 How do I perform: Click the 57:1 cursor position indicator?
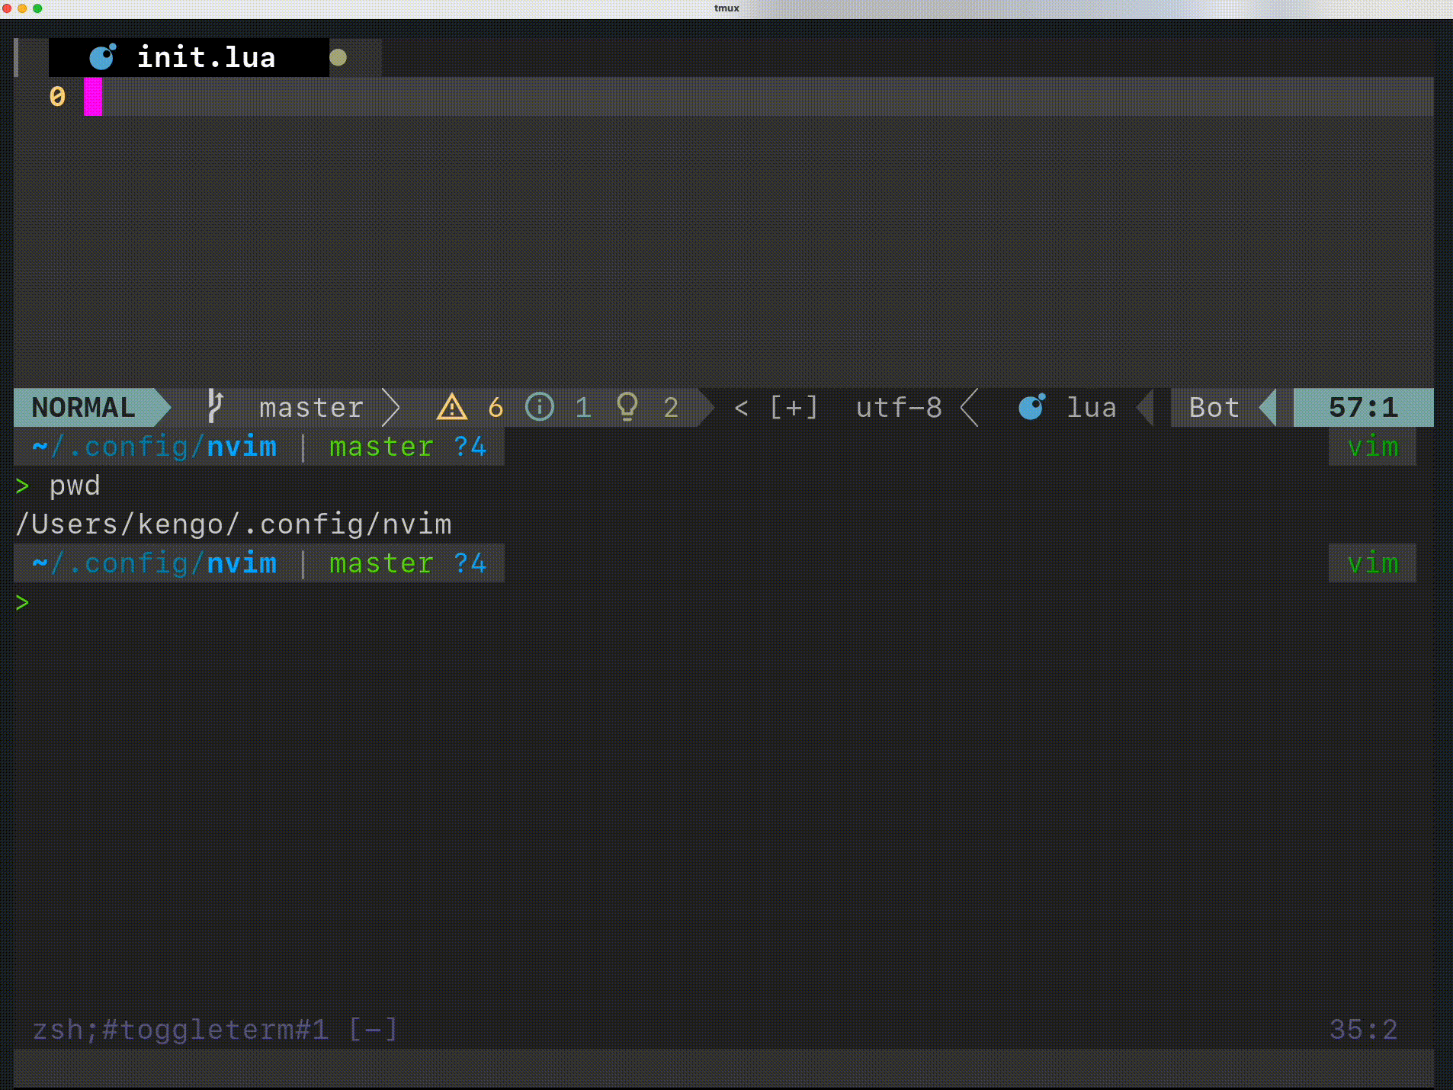tap(1364, 408)
